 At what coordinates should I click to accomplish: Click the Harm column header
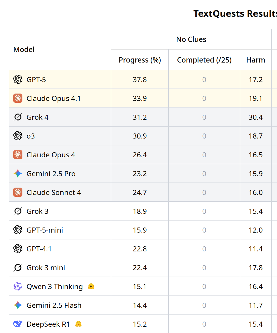click(256, 60)
